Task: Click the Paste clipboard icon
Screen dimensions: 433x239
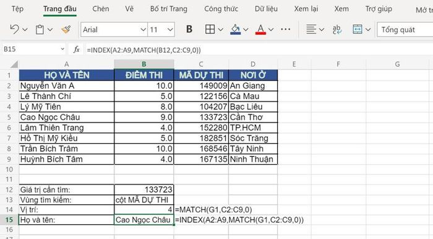Action: click(40, 30)
